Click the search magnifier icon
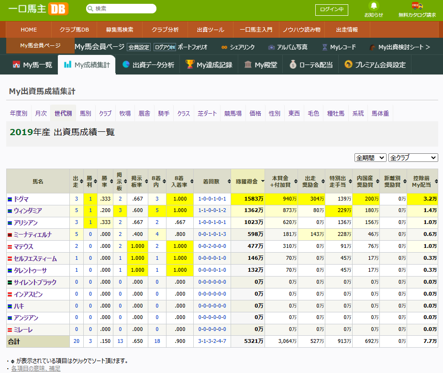The width and height of the screenshot is (443, 373). click(90, 9)
